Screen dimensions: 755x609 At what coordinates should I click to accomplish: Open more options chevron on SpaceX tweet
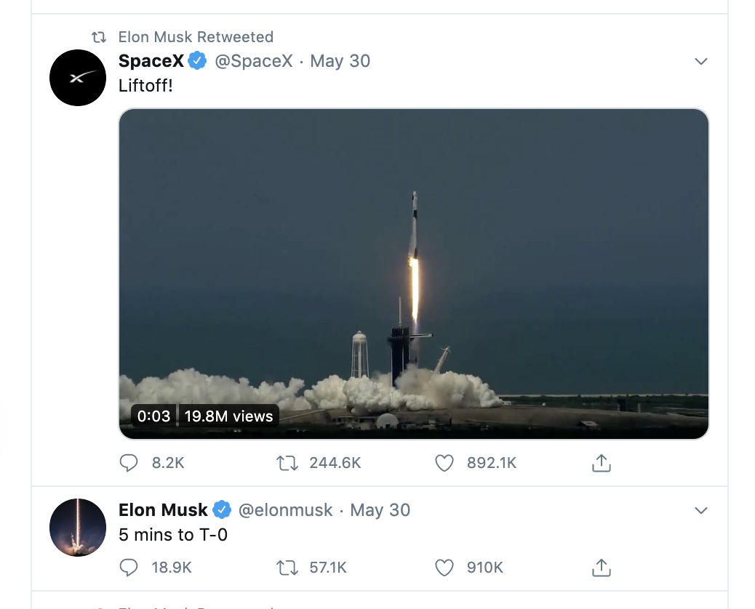pyautogui.click(x=701, y=62)
